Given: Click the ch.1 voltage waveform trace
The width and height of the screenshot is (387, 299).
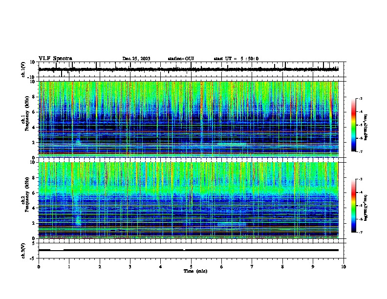Looking at the screenshot, I should (189, 69).
